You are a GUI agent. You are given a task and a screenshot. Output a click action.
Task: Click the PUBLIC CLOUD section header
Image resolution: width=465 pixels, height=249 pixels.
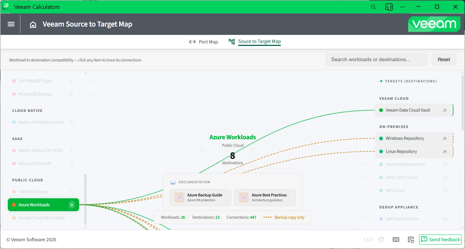coord(28,180)
